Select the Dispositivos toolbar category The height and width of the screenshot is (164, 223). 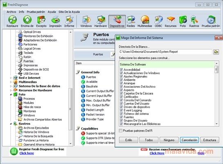tap(117, 21)
